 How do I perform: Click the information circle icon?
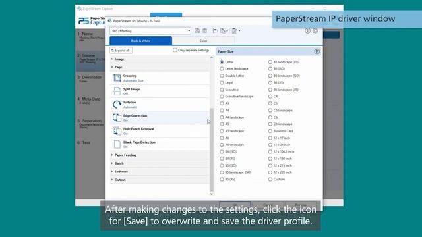(x=307, y=31)
